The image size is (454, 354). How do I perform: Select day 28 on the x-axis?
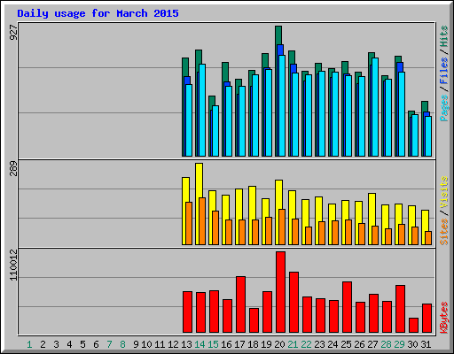[386, 344]
